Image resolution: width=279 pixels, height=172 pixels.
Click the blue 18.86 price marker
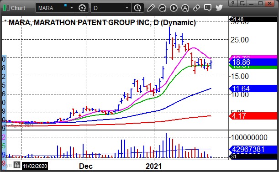tap(253, 62)
